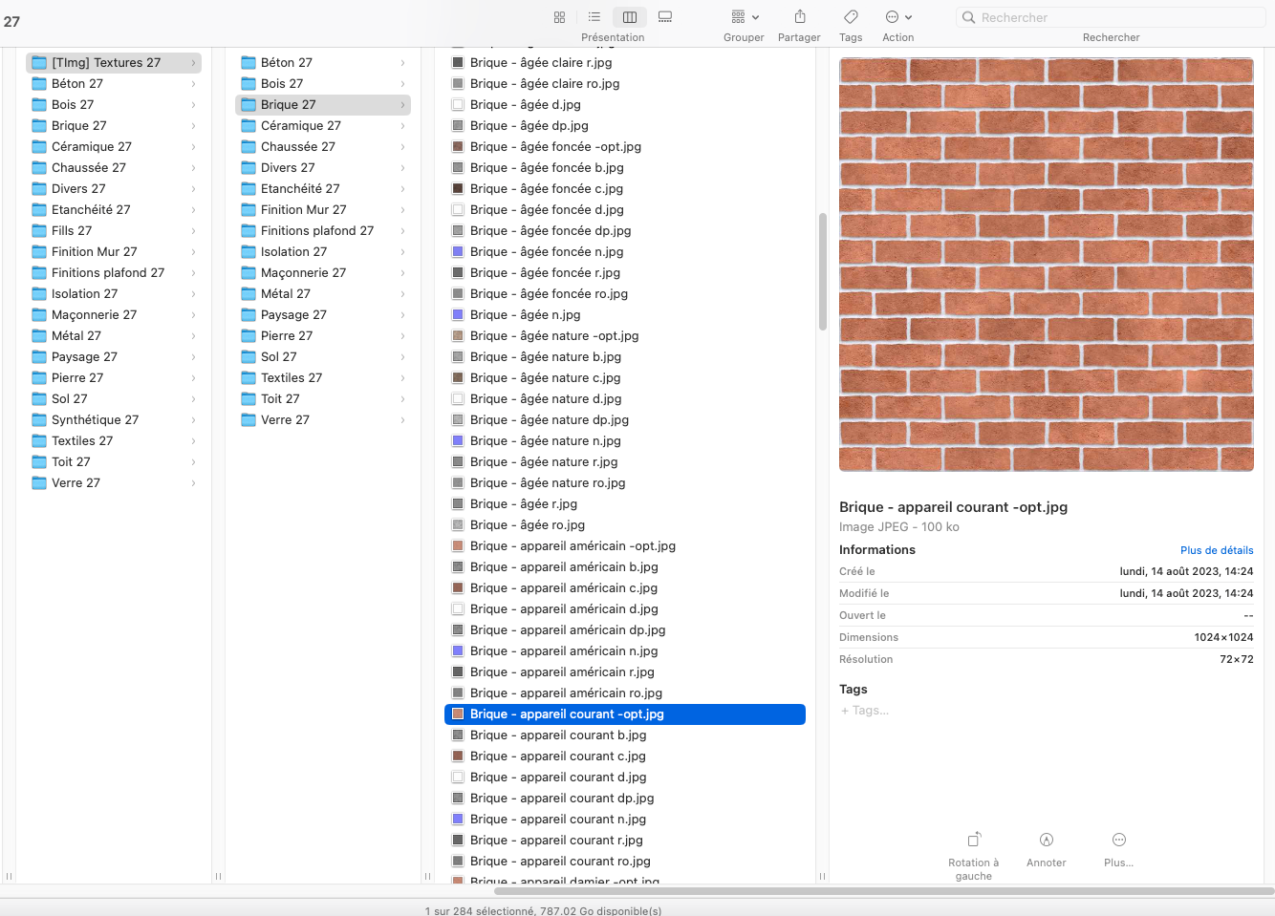This screenshot has width=1275, height=916.
Task: Expand chevron beside Isolation 27 first column
Action: pos(193,294)
